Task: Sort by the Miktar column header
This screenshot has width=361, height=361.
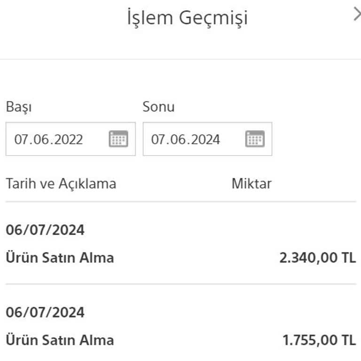Action: point(251,183)
